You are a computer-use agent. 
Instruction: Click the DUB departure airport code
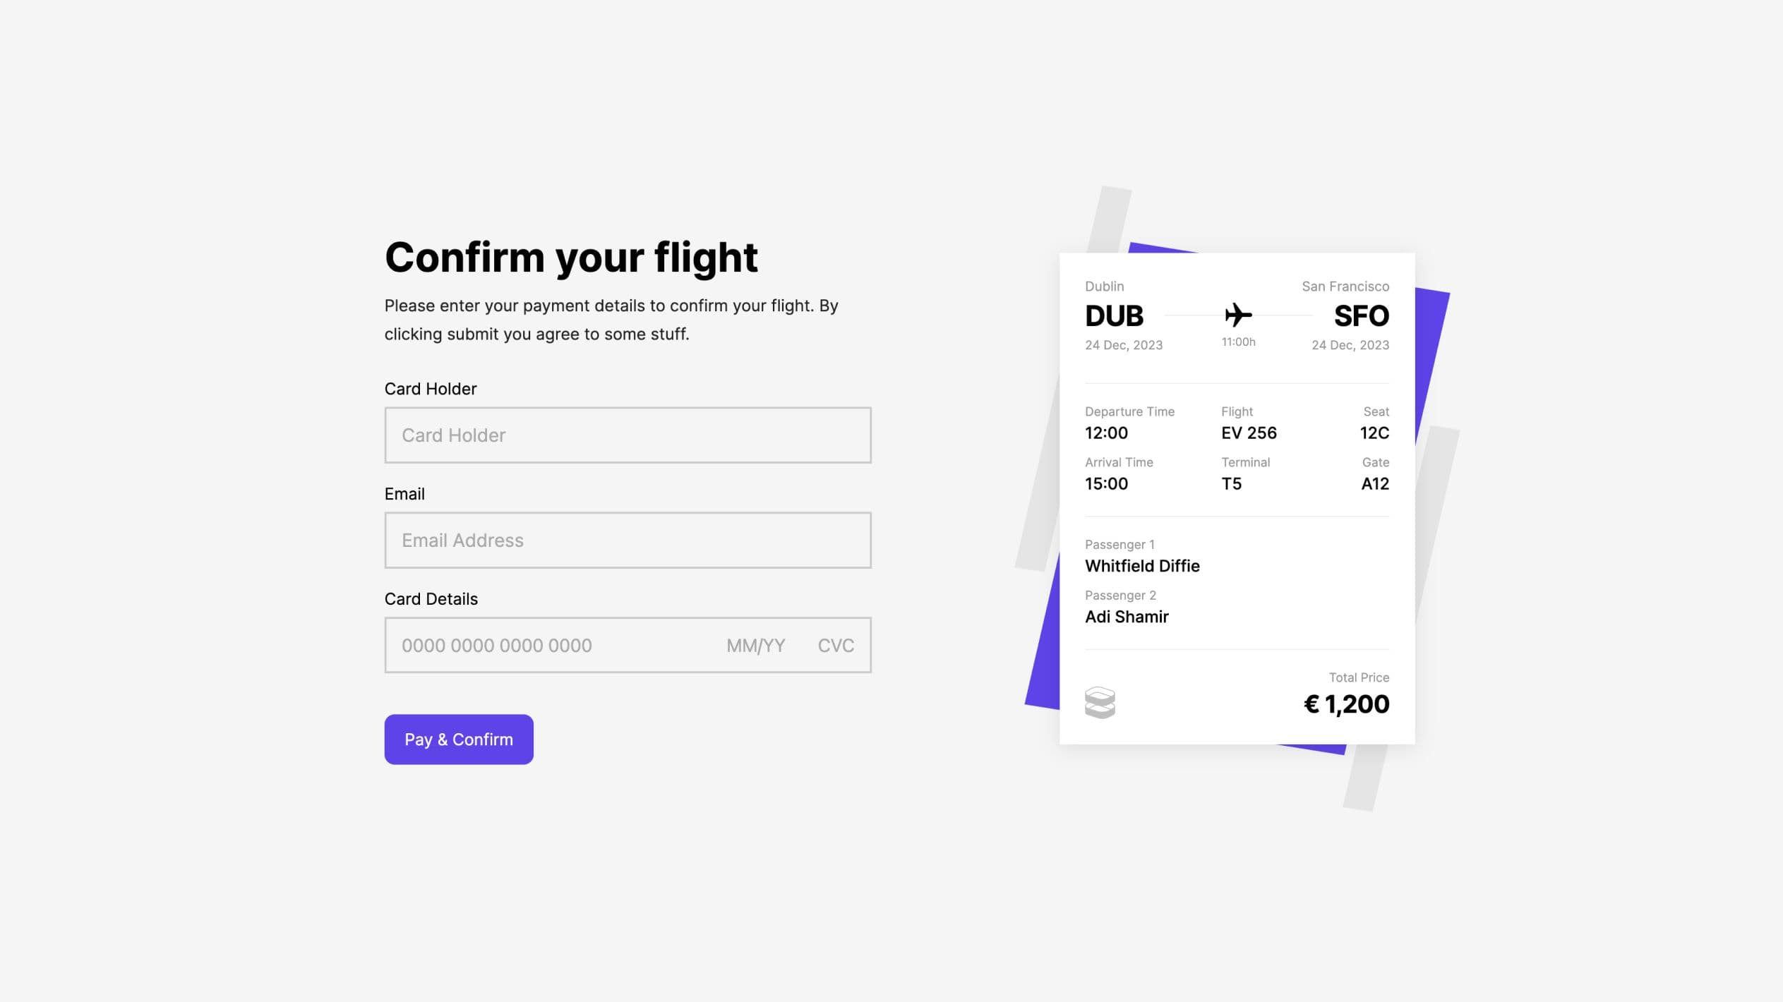[1114, 315]
